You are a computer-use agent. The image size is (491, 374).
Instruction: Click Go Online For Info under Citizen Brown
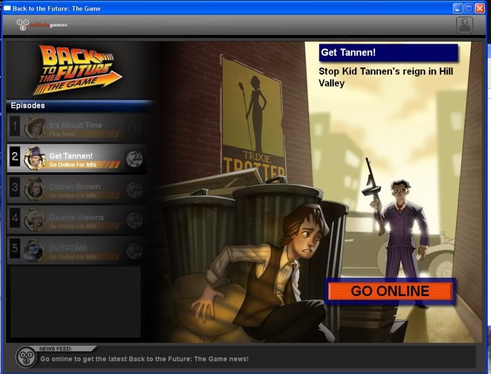pyautogui.click(x=73, y=196)
